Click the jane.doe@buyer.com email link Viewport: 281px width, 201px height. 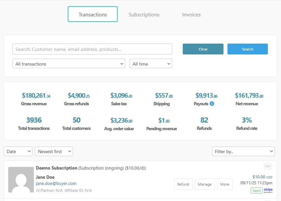click(56, 184)
